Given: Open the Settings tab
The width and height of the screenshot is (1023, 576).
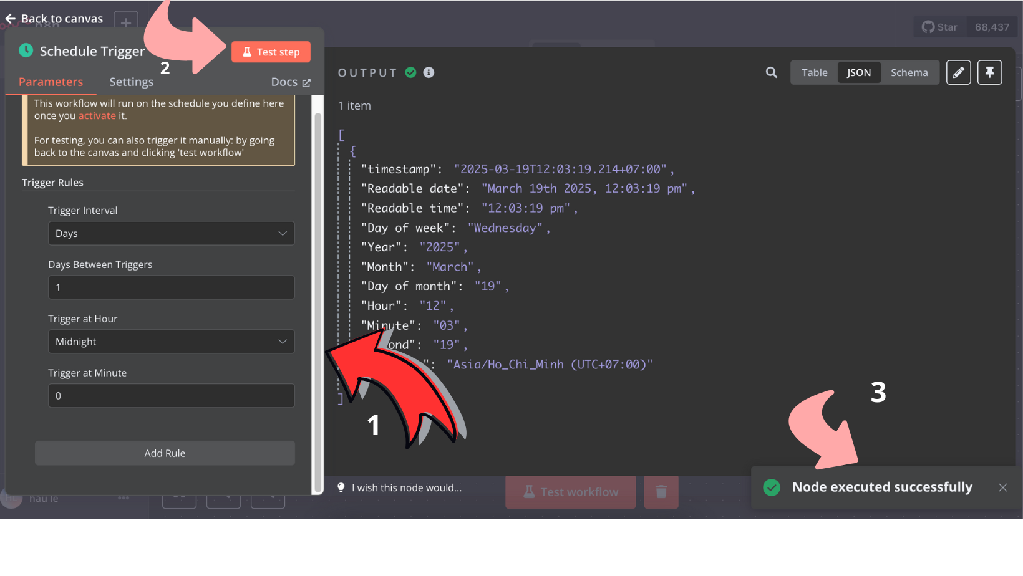Looking at the screenshot, I should 131,82.
